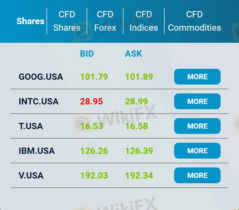This screenshot has width=239, height=210.
Task: Click the ASK column header
Action: click(133, 54)
